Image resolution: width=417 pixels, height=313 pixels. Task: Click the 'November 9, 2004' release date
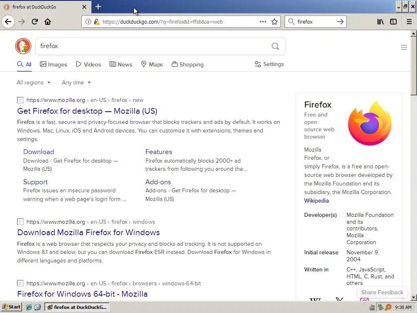(x=363, y=256)
